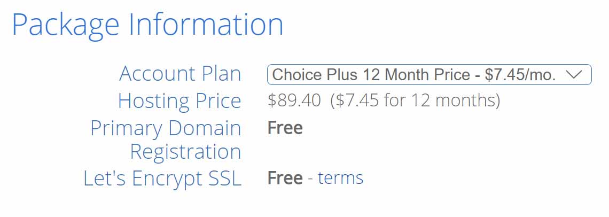Click the Primary Domain Registration label
The image size is (609, 217).
(166, 140)
